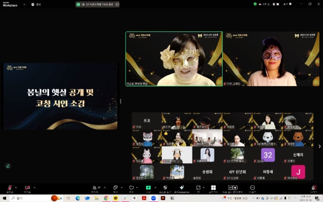Viewport: 323px width, 202px height.
Task: Pause or stop recording control
Action: coord(233,188)
